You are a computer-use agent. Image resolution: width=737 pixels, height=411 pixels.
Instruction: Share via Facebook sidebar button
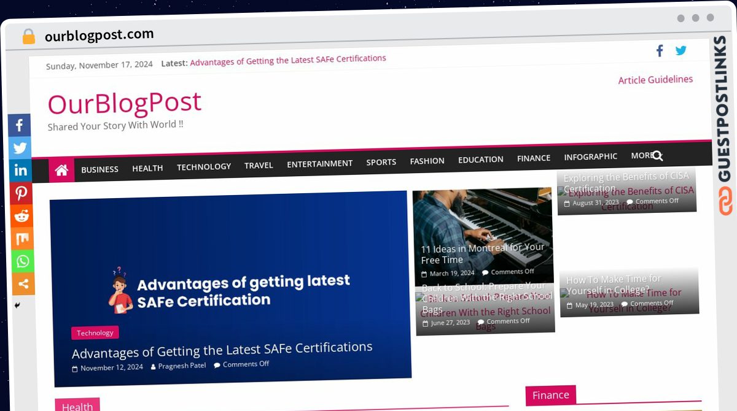pos(20,125)
